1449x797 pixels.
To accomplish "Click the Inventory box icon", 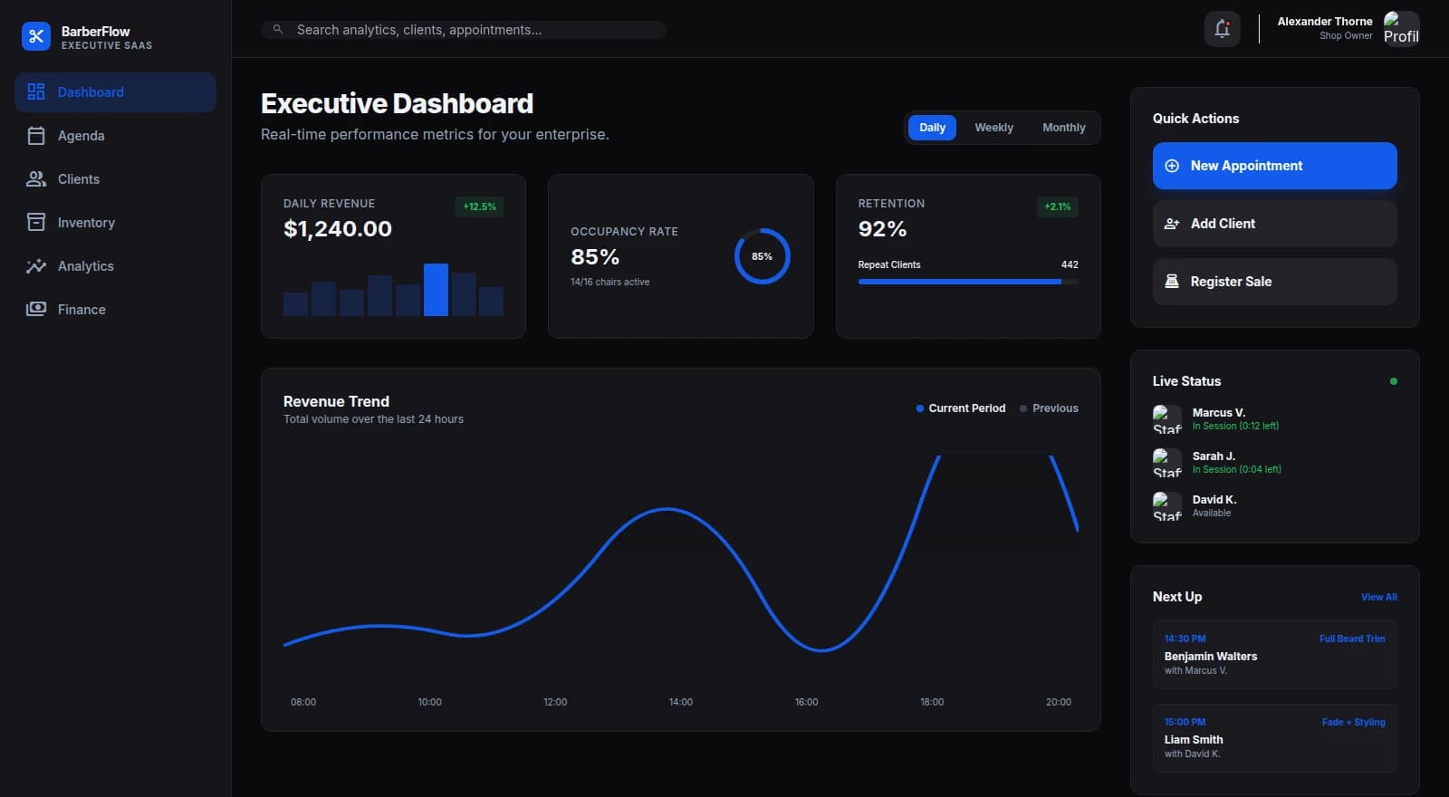I will [x=36, y=222].
